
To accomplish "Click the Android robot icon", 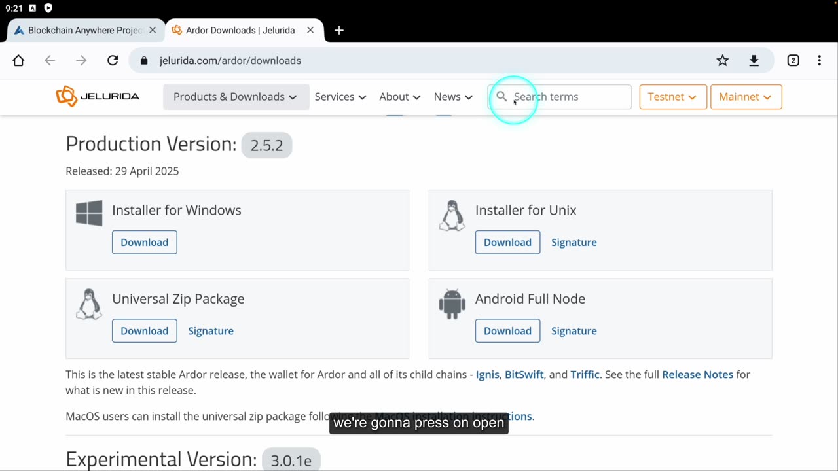I will (x=452, y=304).
